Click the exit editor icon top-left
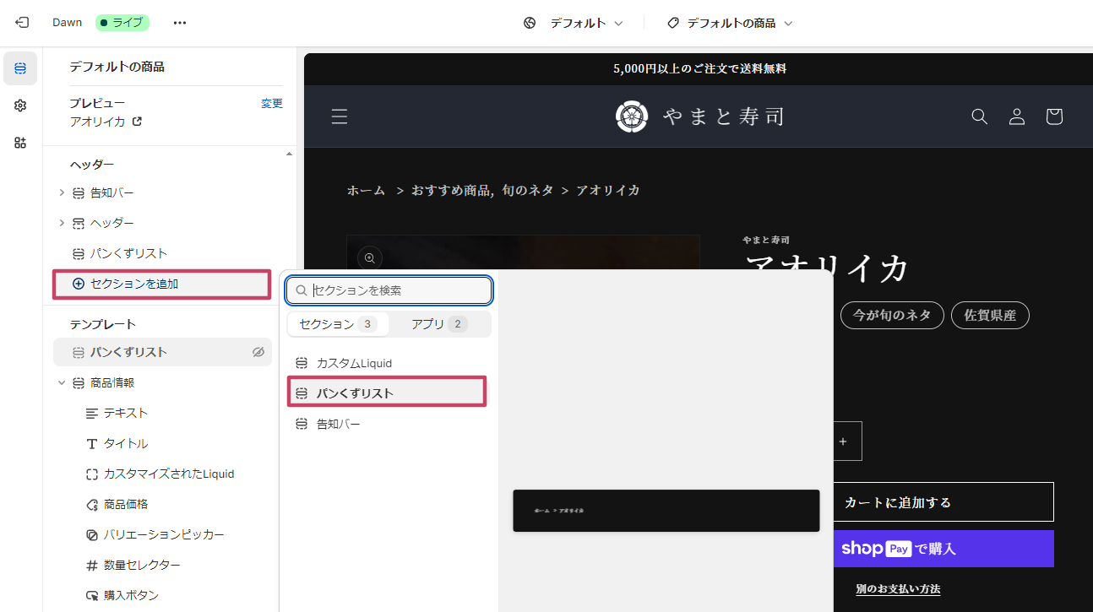The height and width of the screenshot is (612, 1093). point(21,22)
